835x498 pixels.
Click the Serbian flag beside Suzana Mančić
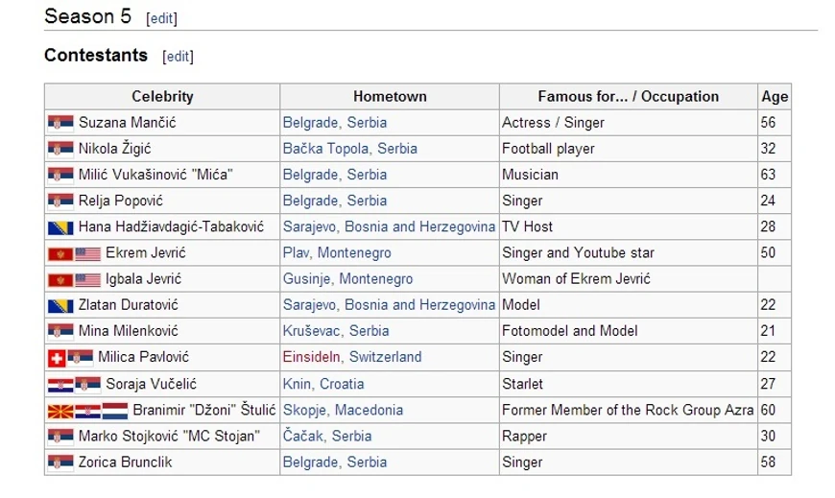click(60, 123)
